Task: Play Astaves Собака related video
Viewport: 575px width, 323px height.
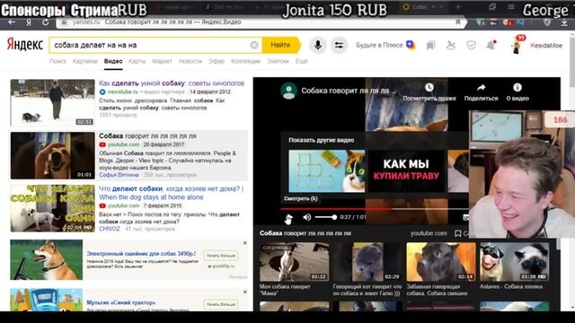Action: tap(515, 262)
